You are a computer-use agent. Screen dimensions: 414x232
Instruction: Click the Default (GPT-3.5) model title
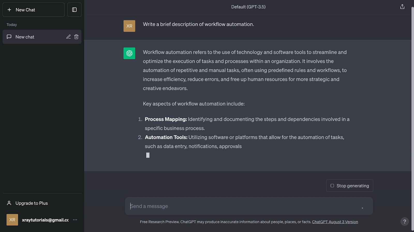tap(248, 7)
